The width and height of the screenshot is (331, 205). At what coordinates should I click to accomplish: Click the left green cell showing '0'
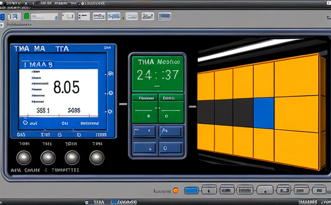145,112
